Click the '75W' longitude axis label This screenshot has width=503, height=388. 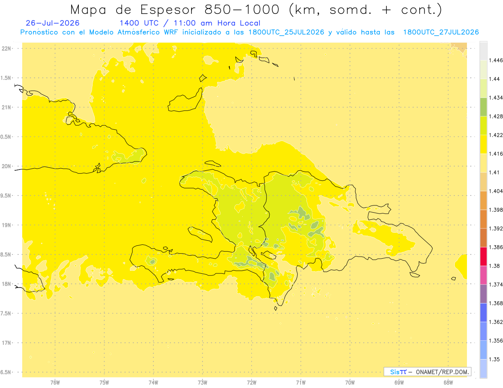point(104,383)
